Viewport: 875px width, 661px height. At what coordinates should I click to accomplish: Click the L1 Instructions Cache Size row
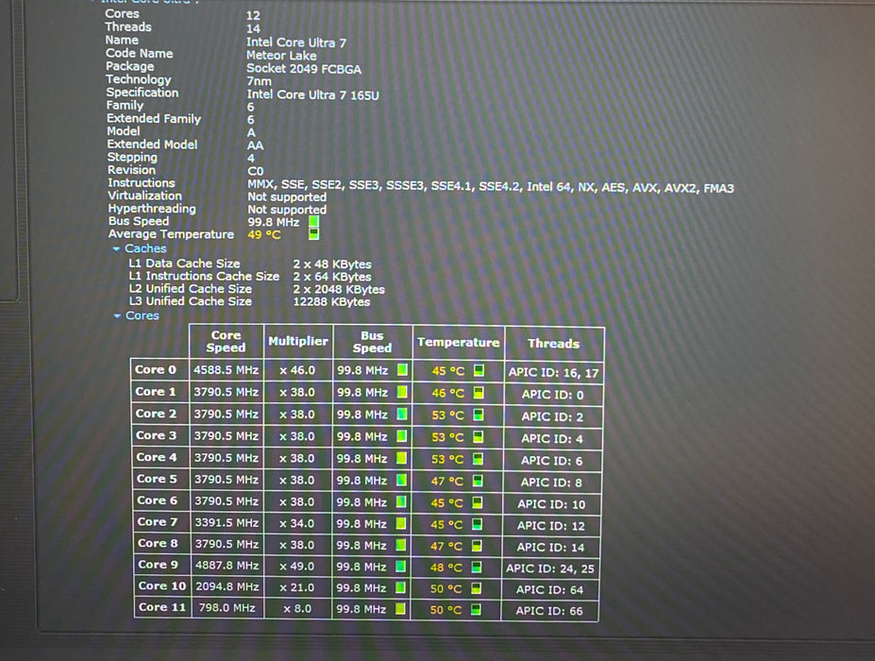pyautogui.click(x=250, y=277)
